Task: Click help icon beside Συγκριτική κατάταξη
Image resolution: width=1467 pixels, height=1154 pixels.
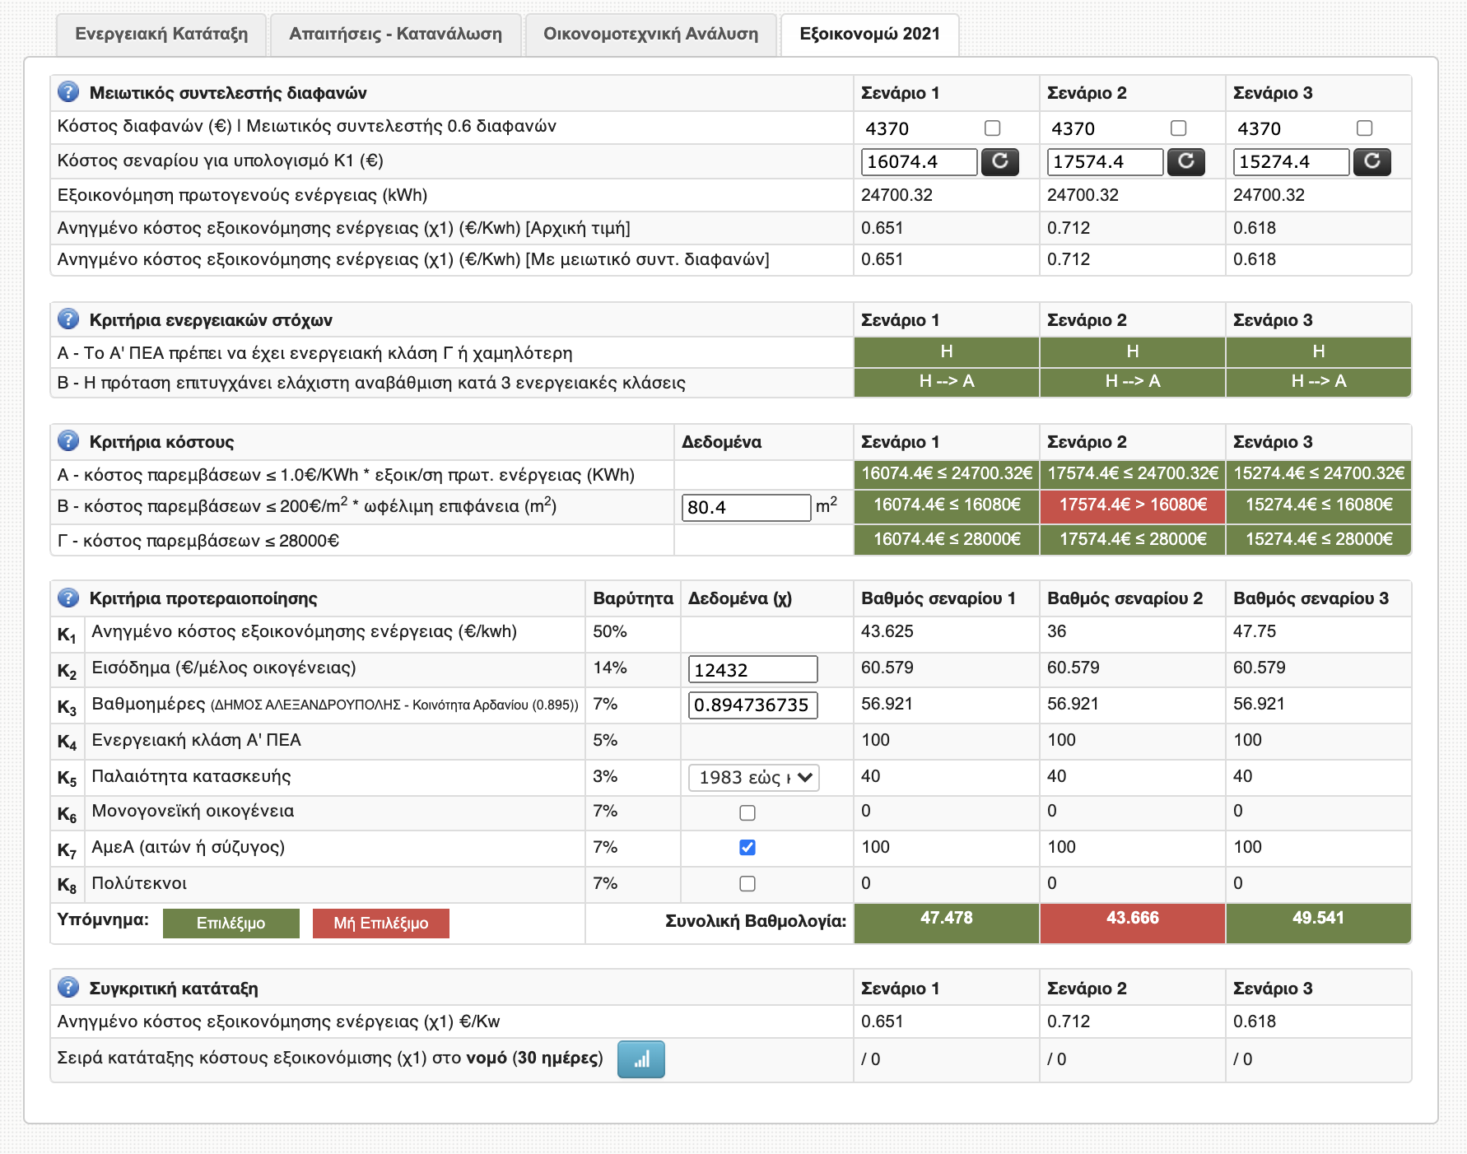Action: click(68, 988)
